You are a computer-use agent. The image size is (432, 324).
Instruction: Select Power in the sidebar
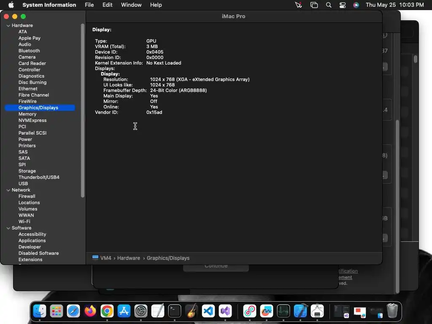click(25, 139)
